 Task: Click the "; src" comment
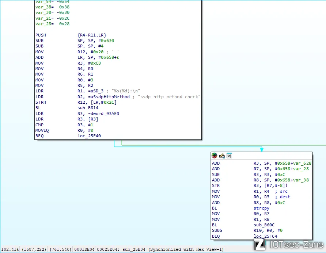tap(281, 191)
